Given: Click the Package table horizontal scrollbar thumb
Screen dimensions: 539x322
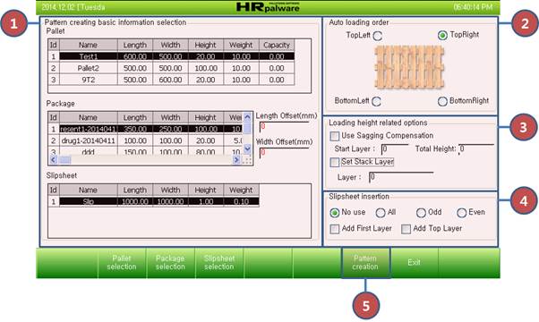Looking at the screenshot, I should pos(65,159).
